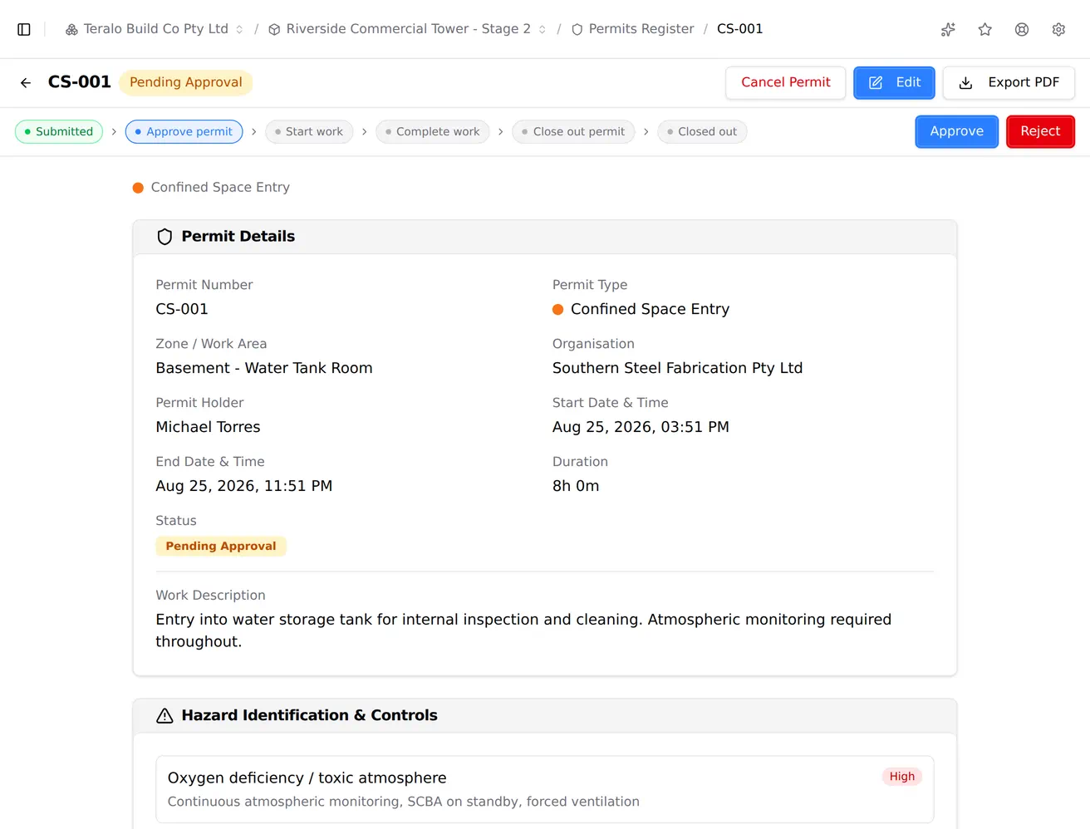Click the back arrow beside CS-001

click(x=26, y=82)
